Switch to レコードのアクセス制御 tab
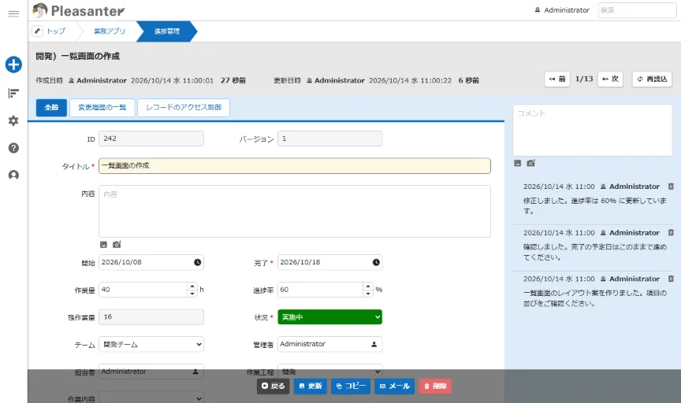681x403 pixels. [184, 107]
